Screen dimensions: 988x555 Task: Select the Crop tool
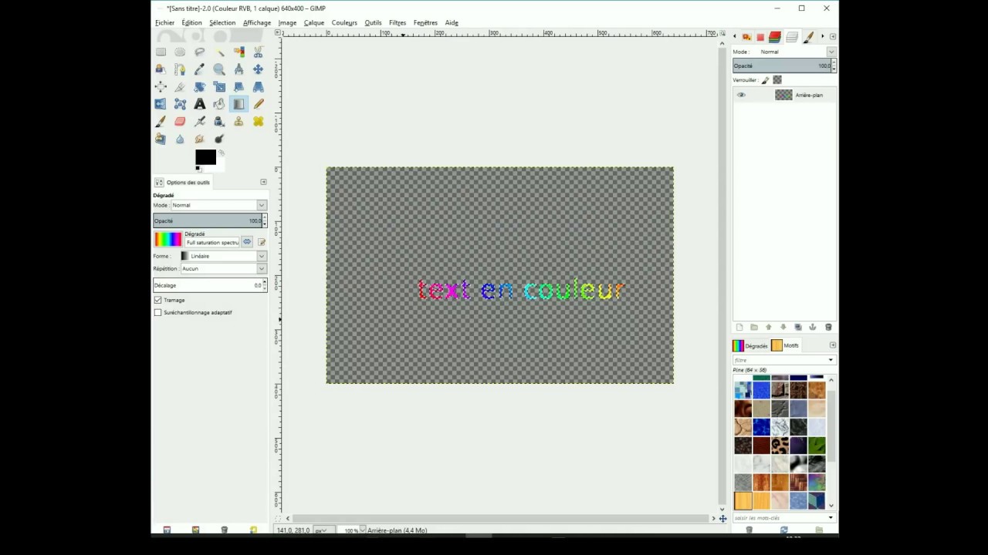click(180, 87)
